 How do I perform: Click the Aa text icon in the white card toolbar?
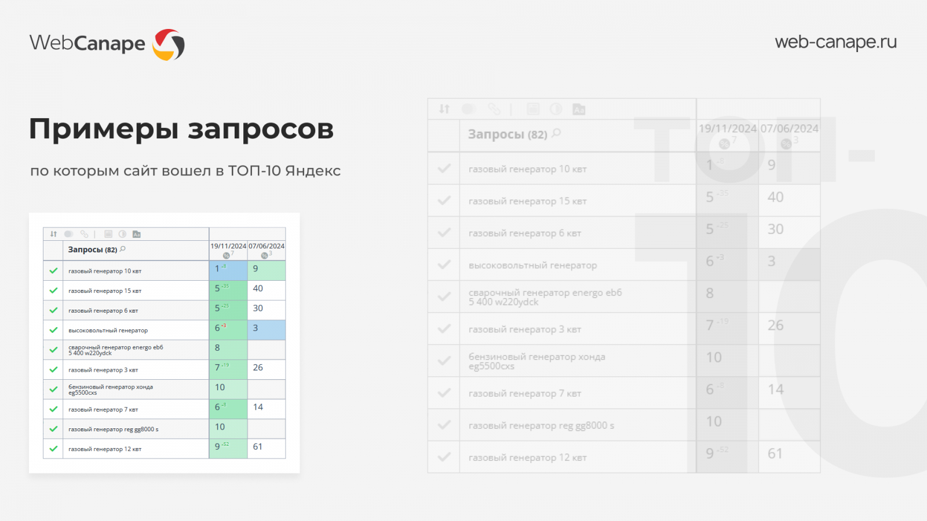[137, 234]
